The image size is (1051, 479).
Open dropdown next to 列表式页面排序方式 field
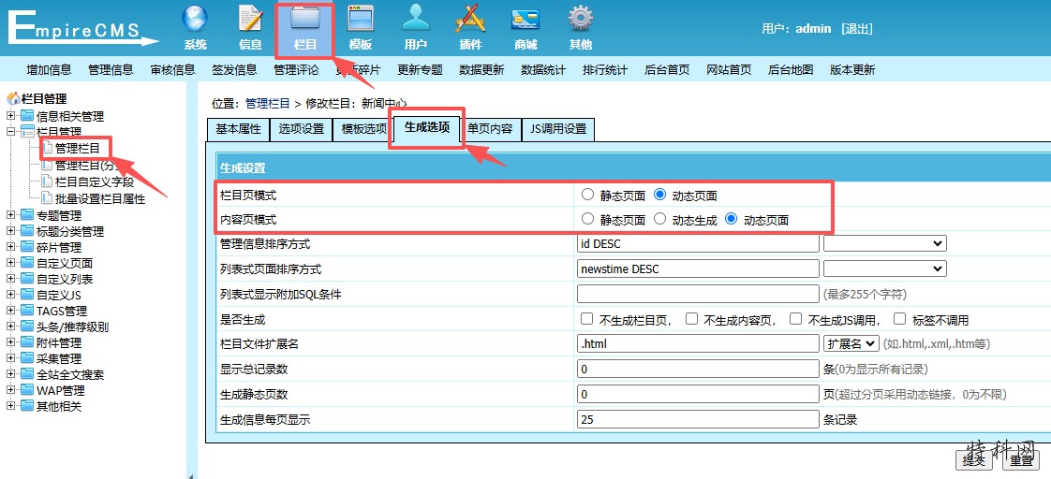tap(885, 269)
